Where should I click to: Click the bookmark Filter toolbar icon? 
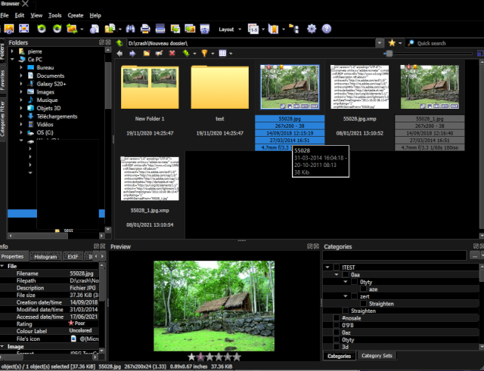(x=273, y=29)
